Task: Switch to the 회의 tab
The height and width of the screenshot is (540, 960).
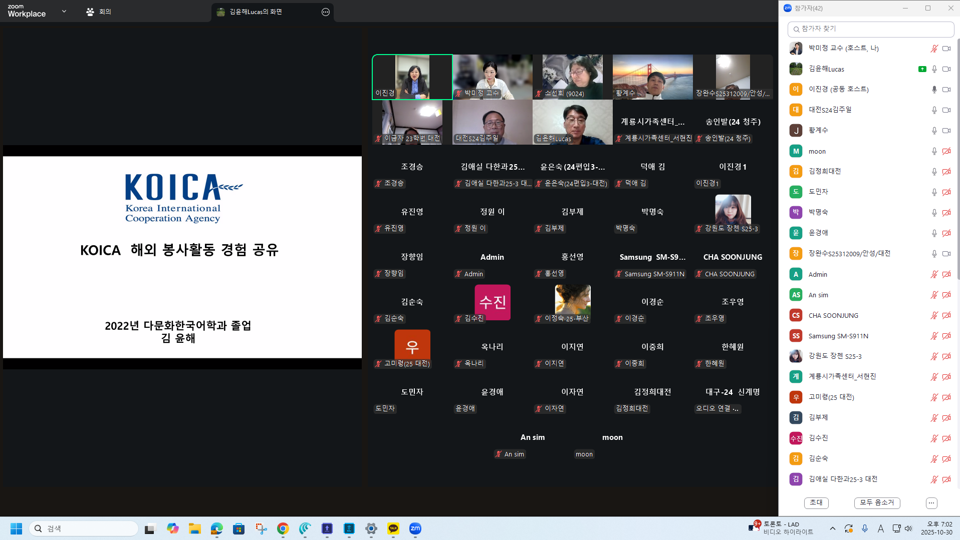Action: pos(99,12)
